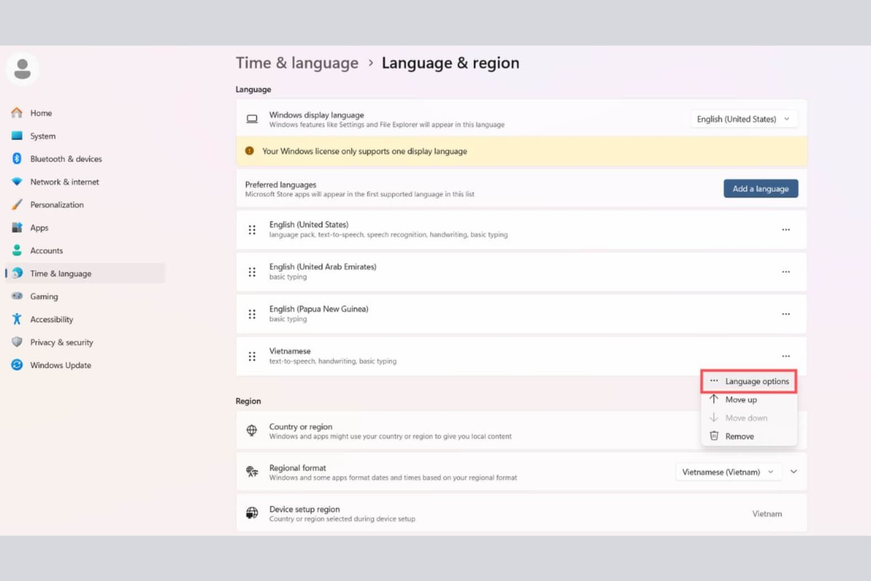Open Privacy & security settings
The height and width of the screenshot is (581, 871).
tap(61, 342)
